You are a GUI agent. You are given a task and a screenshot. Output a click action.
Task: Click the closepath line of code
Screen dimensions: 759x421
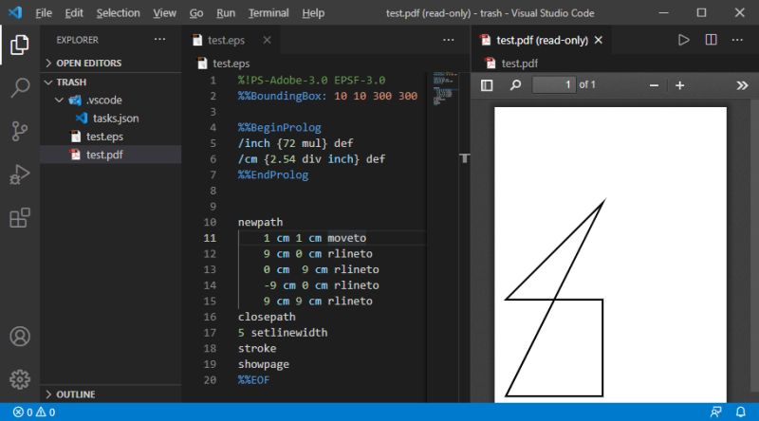pos(267,317)
